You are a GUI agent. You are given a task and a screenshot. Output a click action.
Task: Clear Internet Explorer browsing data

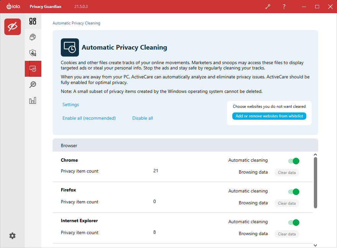coord(287,234)
